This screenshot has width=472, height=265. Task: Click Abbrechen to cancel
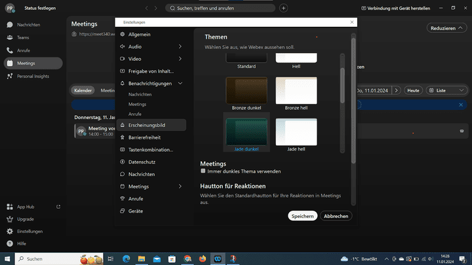(x=336, y=216)
